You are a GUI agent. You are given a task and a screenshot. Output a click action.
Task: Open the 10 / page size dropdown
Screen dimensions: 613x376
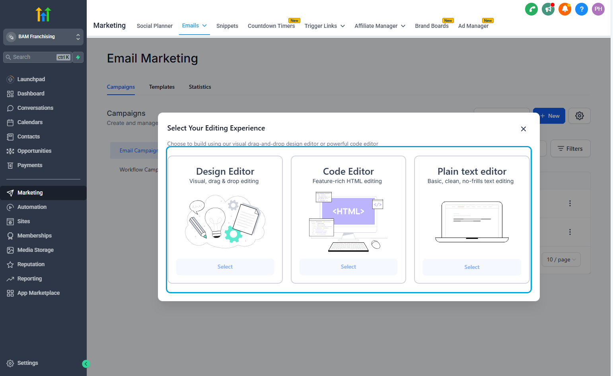coord(561,259)
